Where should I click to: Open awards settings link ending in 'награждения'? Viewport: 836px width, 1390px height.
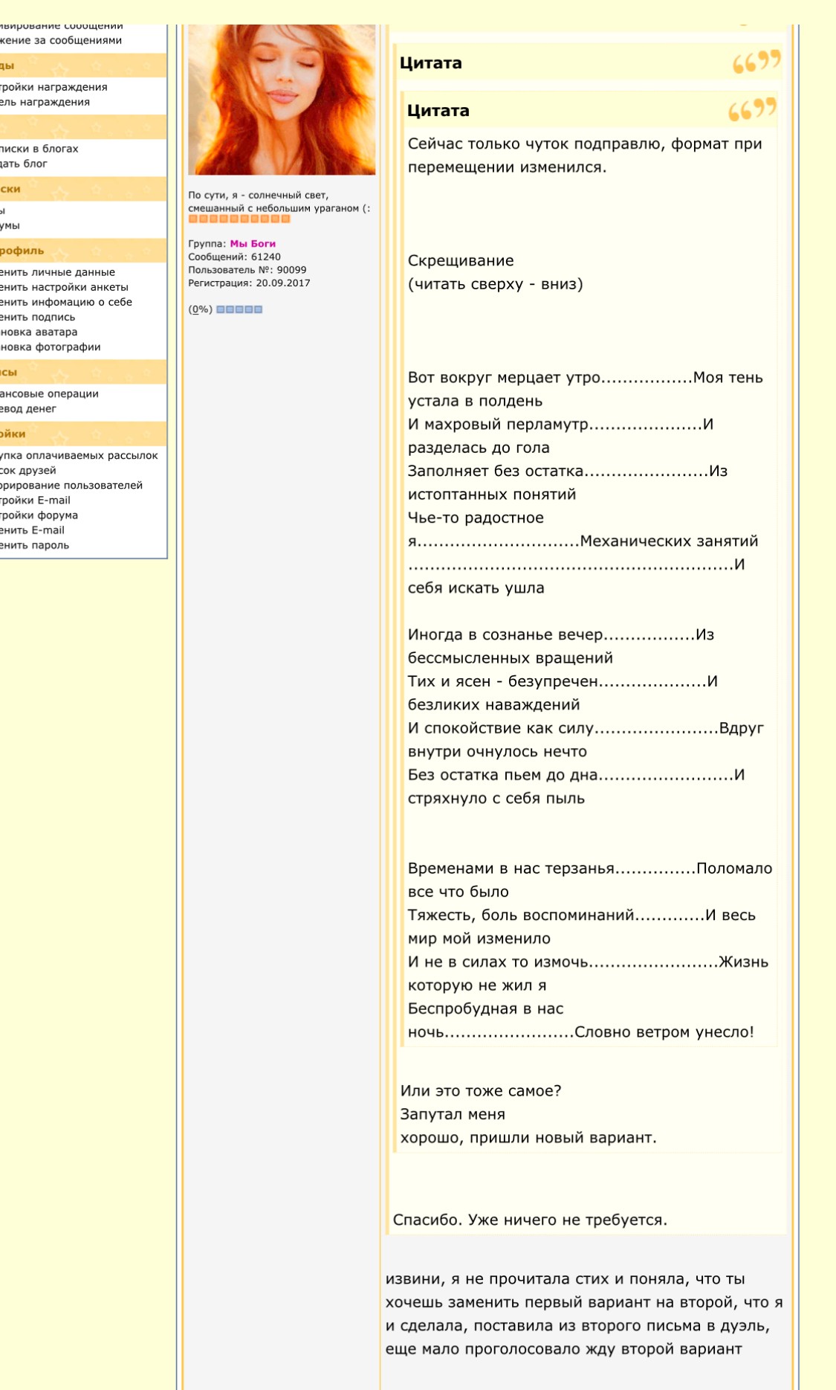(54, 87)
